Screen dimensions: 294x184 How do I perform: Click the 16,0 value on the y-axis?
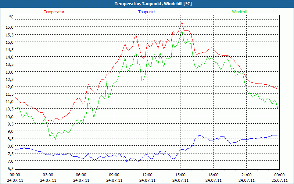tap(10, 27)
